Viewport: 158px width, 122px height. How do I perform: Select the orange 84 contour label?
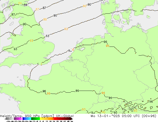(x=20, y=3)
